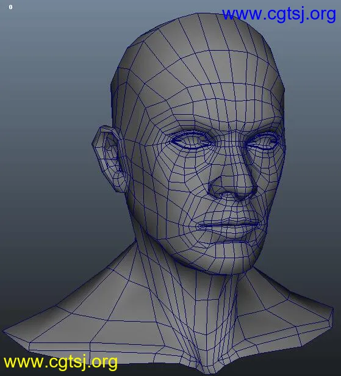Screen dimensions: 341x376
Task: Click the brow ridge between the eyes
Action: point(228,134)
